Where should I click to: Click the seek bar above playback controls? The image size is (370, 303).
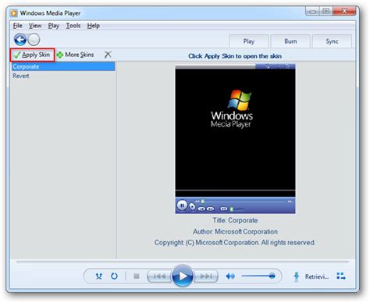(183, 262)
